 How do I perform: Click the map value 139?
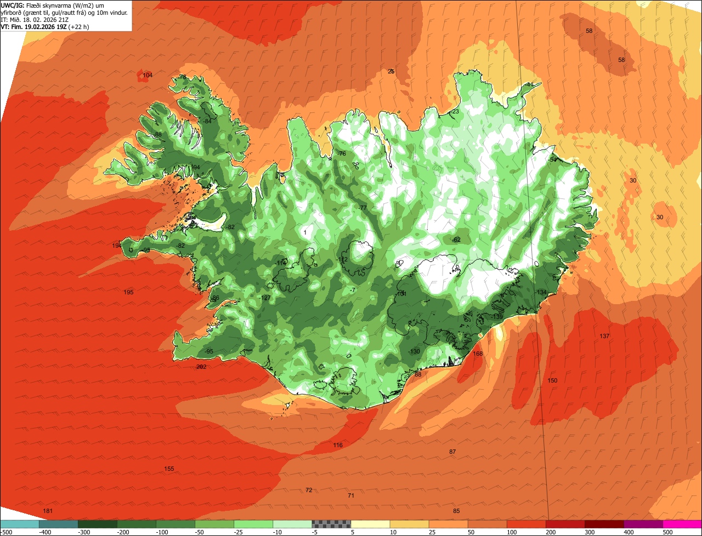[x=497, y=317]
